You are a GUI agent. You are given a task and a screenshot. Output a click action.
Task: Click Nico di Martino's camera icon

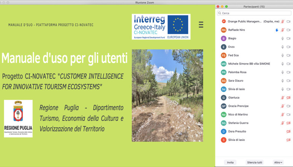[288, 115]
